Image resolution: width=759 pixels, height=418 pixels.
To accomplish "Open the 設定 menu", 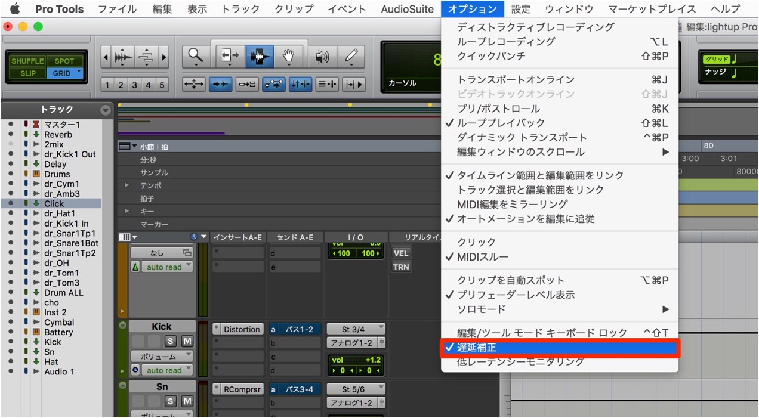I will [x=521, y=9].
